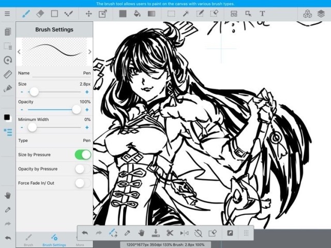The image size is (331, 248).
Task: Click the reset rotation icon
Action: click(198, 233)
